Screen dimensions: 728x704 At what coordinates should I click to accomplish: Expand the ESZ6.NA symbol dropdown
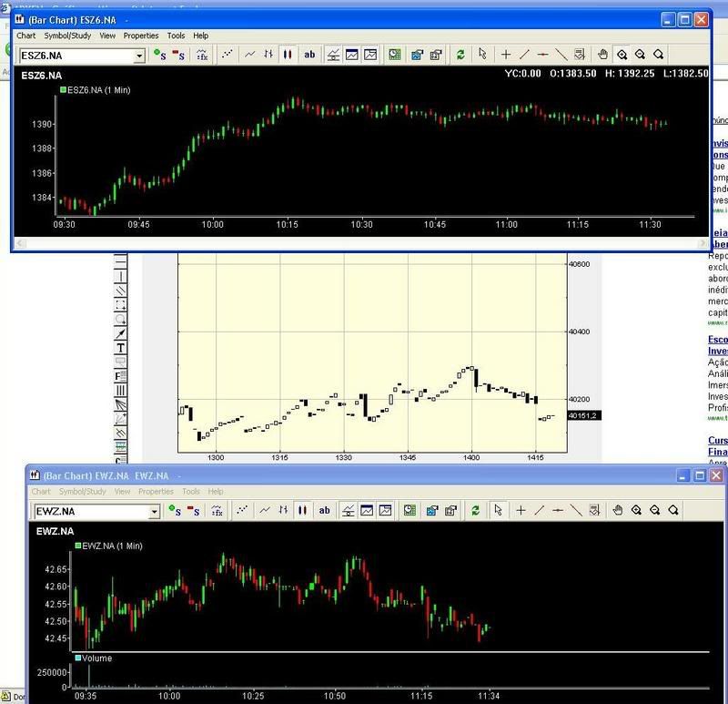[x=139, y=56]
